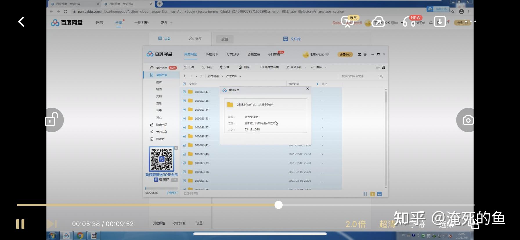Open the 字幕 subtitles option

point(418,224)
